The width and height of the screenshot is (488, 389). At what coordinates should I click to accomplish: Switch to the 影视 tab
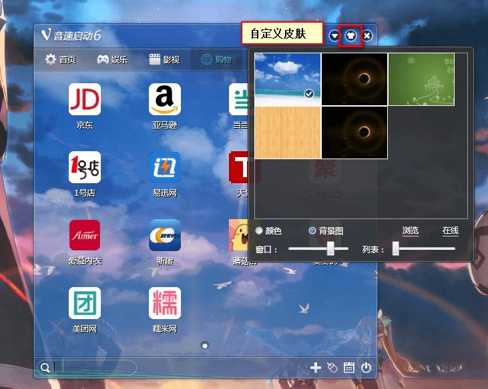click(165, 59)
